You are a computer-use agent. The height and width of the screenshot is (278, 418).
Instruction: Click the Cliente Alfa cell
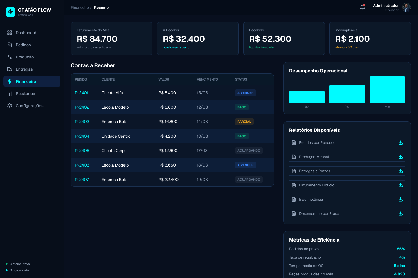112,93
